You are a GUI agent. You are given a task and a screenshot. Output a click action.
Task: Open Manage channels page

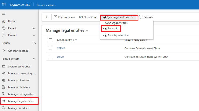click(19, 80)
